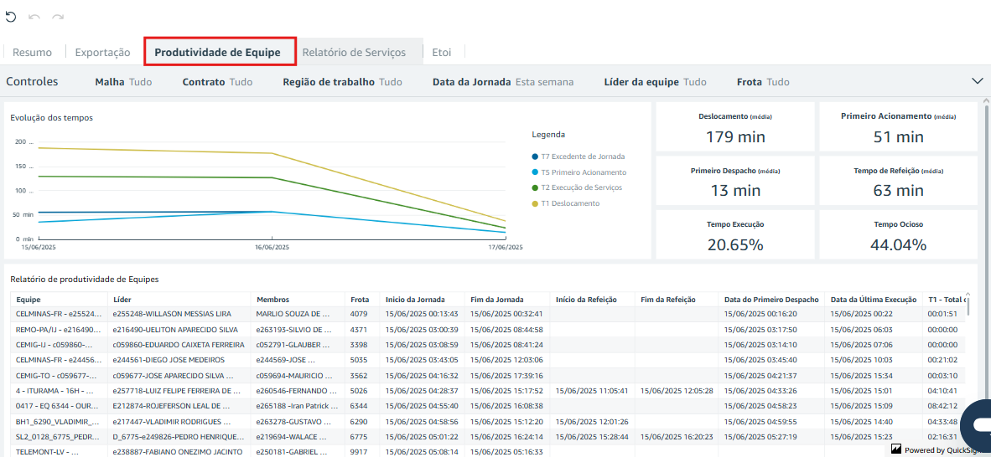Click the redo arrow icon

tap(58, 17)
